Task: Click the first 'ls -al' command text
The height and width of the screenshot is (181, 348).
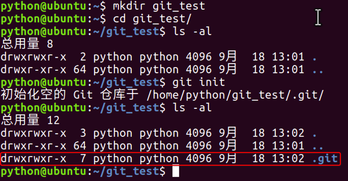Action: tap(192, 31)
